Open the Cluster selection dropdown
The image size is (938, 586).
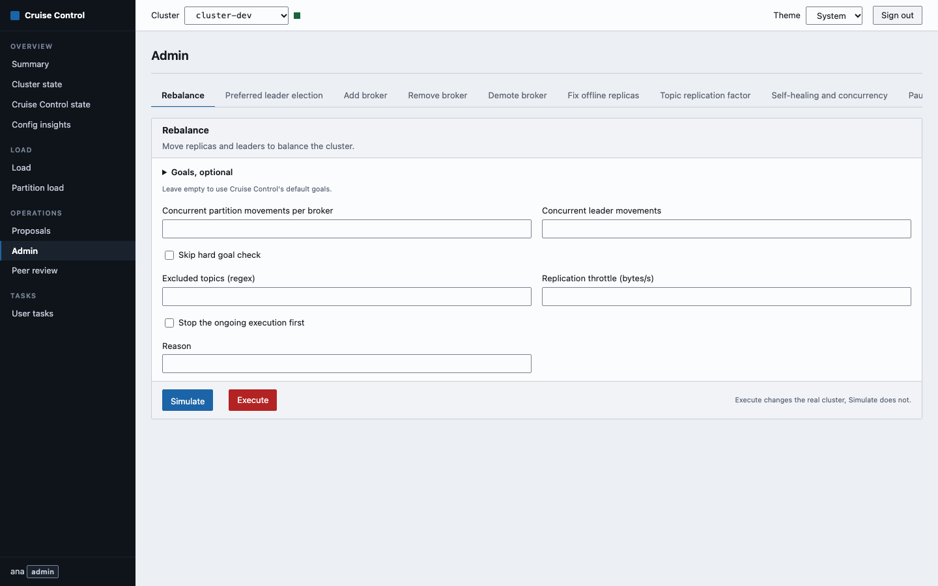pos(236,16)
